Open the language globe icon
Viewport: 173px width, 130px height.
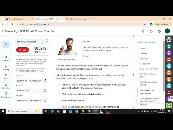(159, 31)
